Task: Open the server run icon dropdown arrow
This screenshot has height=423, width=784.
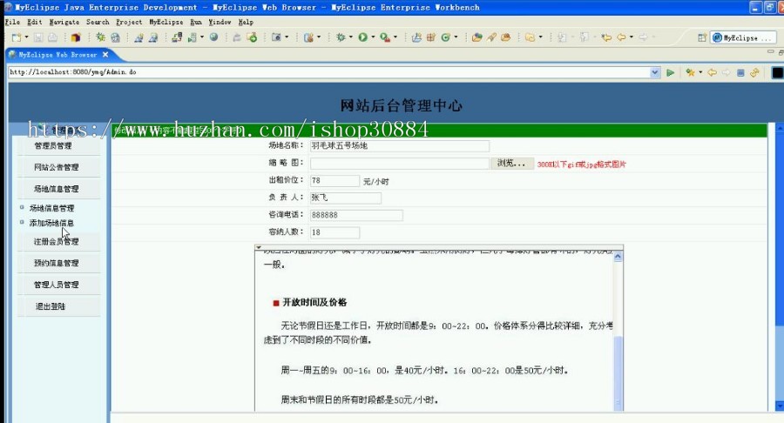Action: 202,37
